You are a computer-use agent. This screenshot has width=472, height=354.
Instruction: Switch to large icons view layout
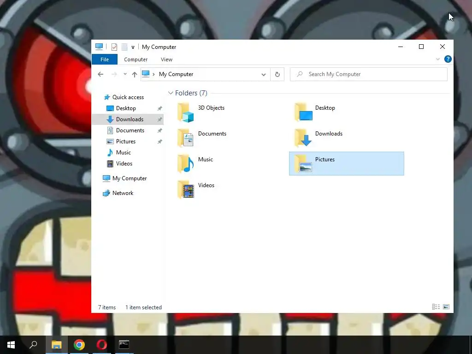[446, 307]
